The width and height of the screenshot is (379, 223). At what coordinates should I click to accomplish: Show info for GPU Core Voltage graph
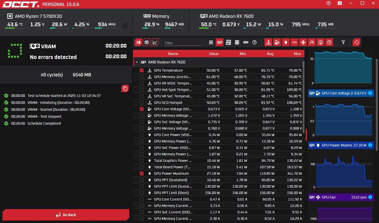pos(370,93)
